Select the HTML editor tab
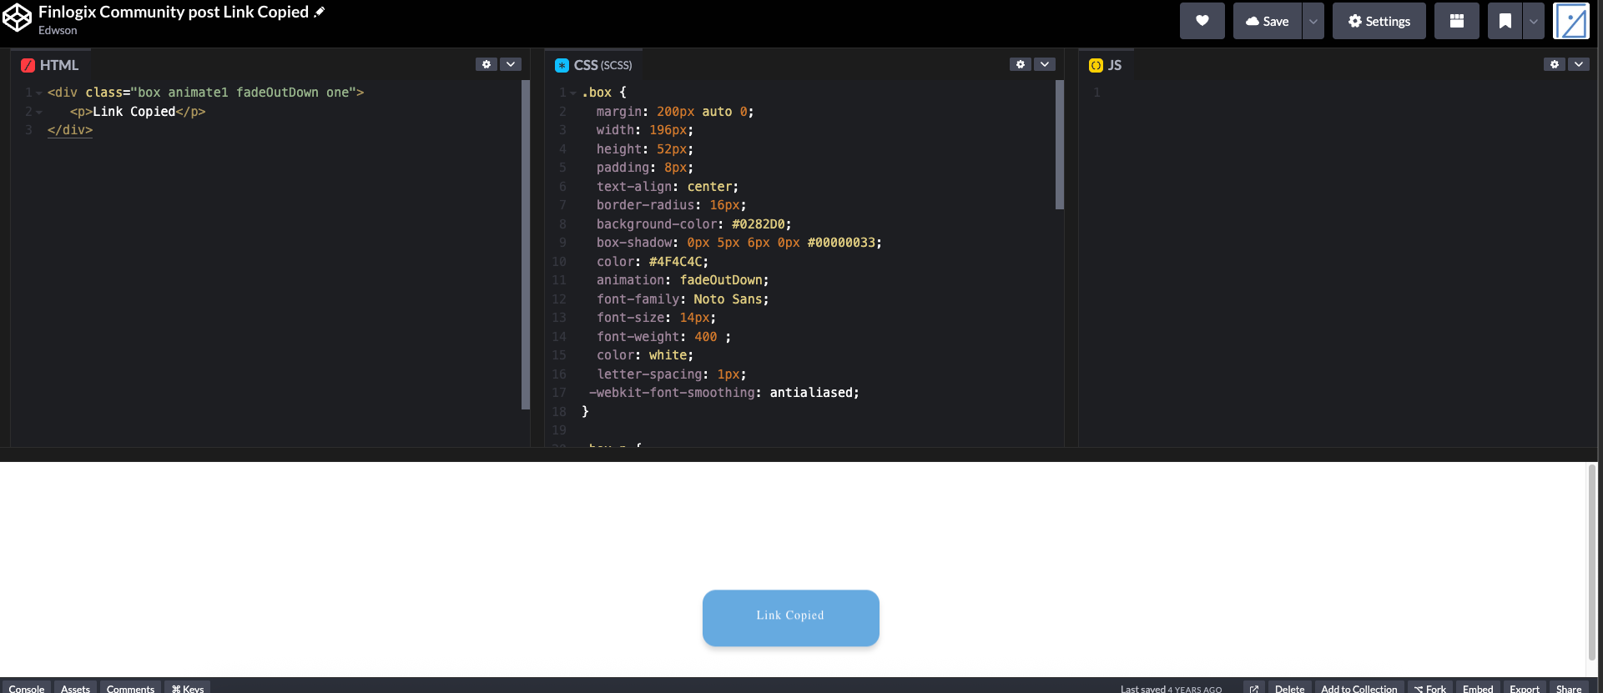 (x=50, y=65)
